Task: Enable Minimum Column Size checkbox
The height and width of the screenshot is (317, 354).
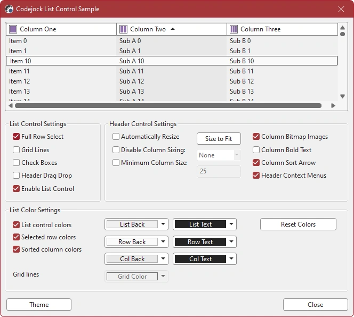Action: coord(116,163)
